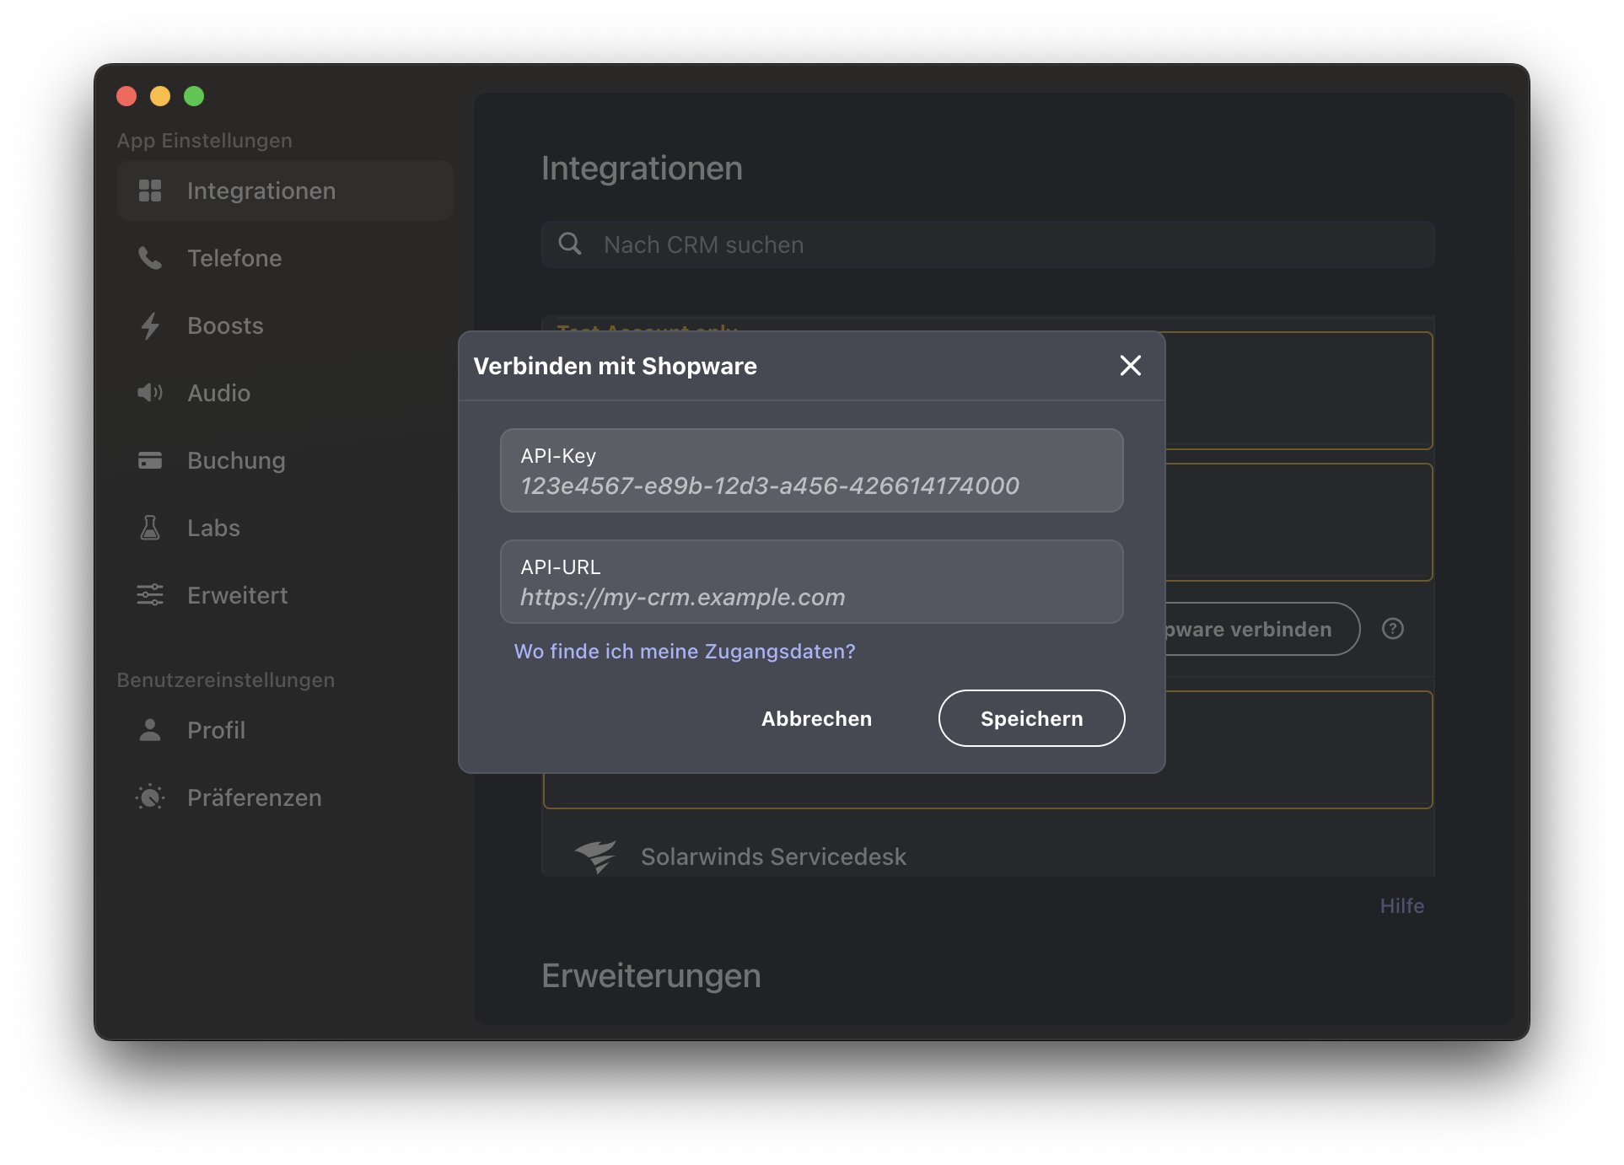Open Audio settings

[285, 394]
